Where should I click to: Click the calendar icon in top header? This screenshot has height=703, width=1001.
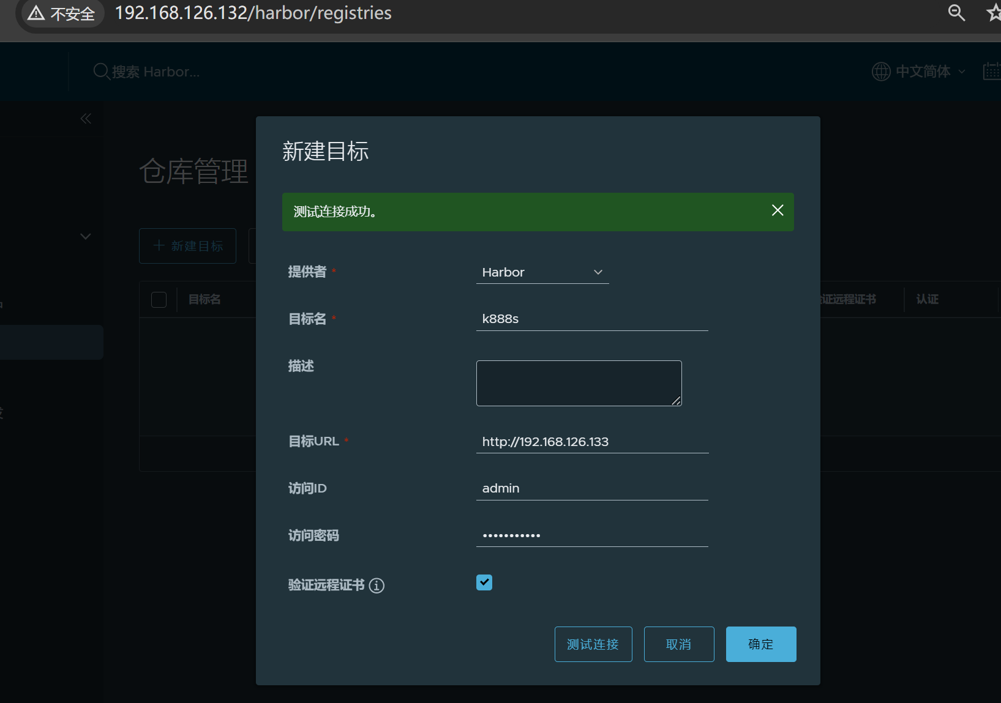(991, 72)
